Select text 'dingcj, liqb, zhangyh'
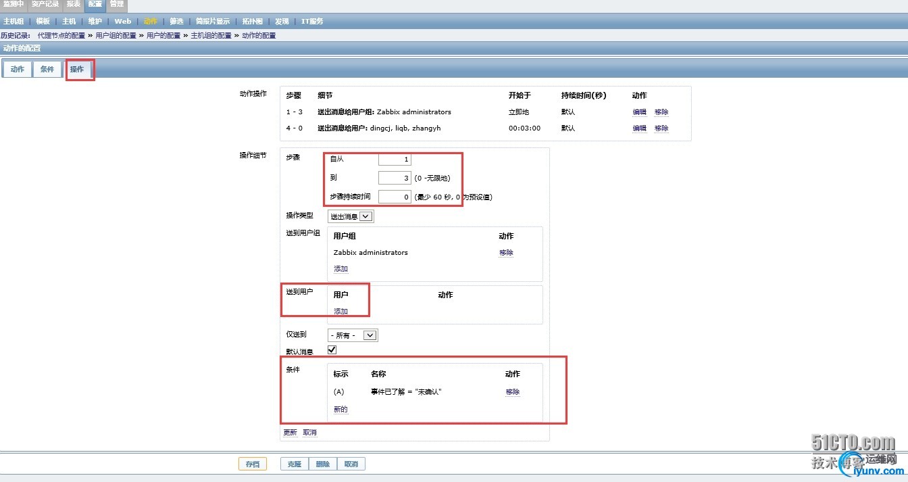This screenshot has height=482, width=908. [x=405, y=128]
